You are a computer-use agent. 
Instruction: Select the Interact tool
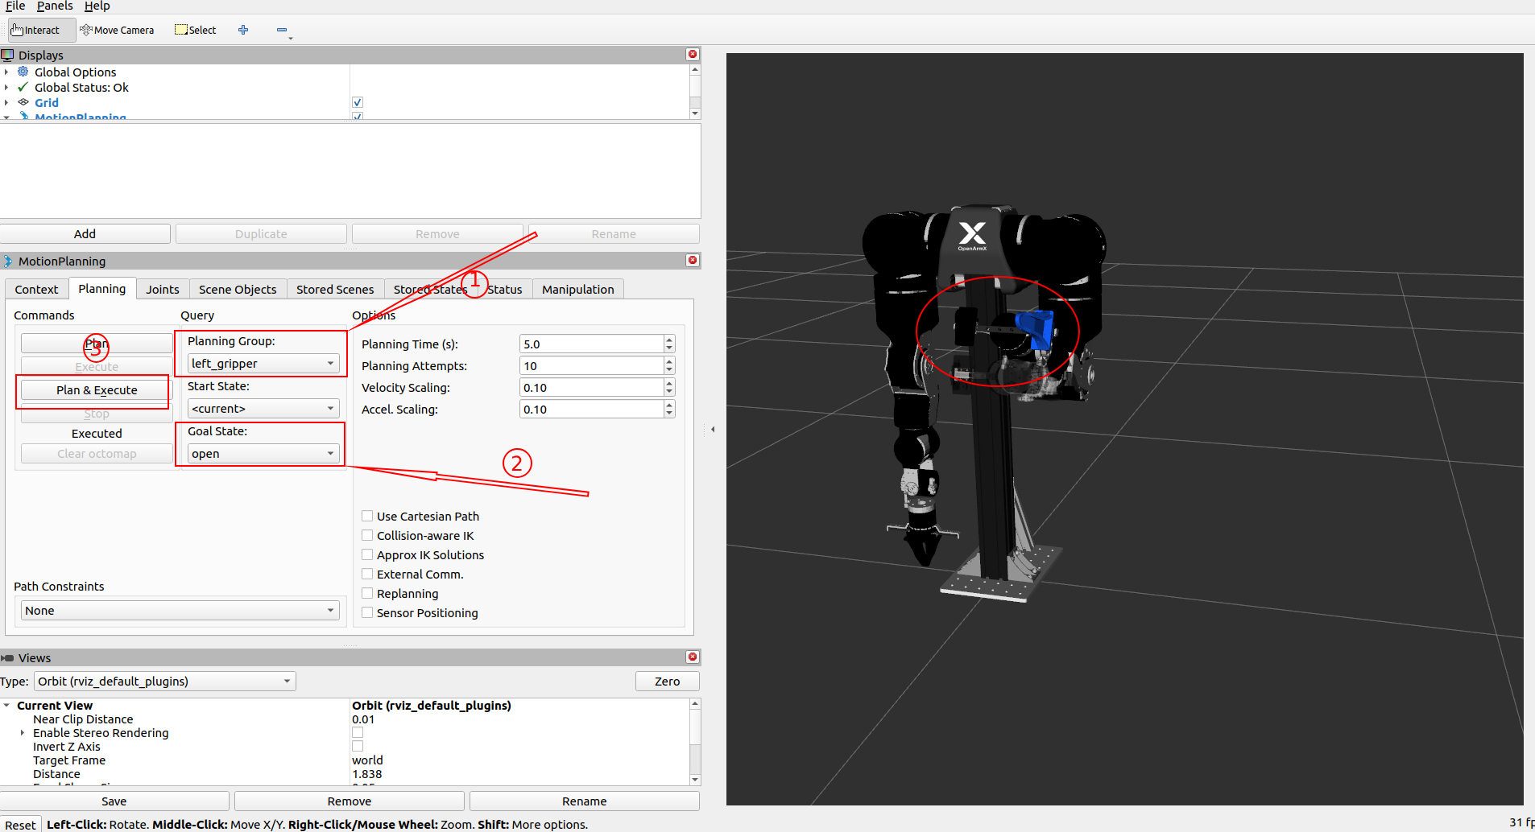36,30
